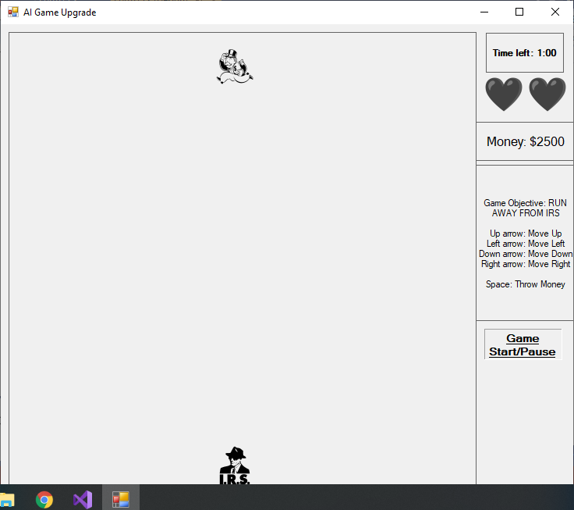Close the AI Game Upgrade window
This screenshot has width=574, height=510.
[555, 12]
